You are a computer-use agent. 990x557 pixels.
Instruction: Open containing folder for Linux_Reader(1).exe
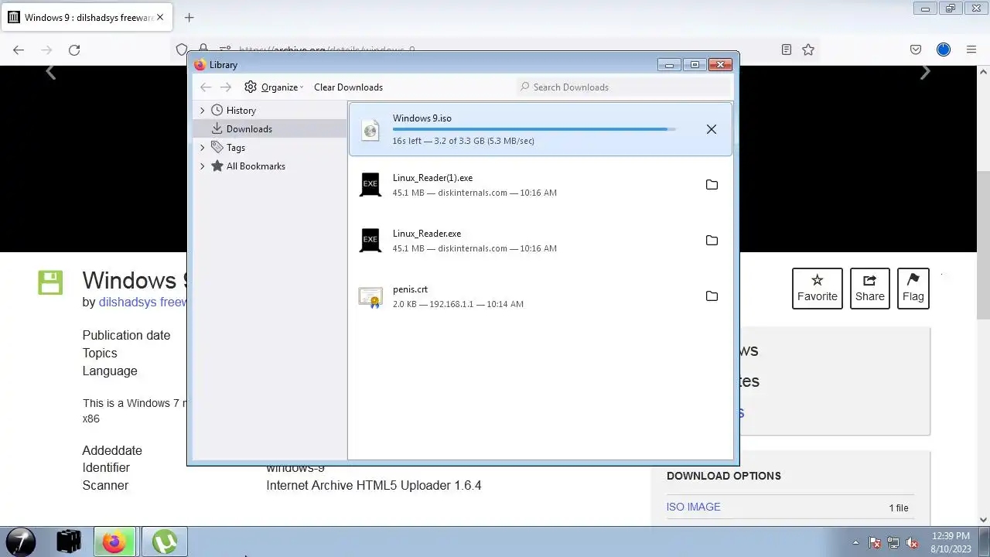(x=712, y=185)
